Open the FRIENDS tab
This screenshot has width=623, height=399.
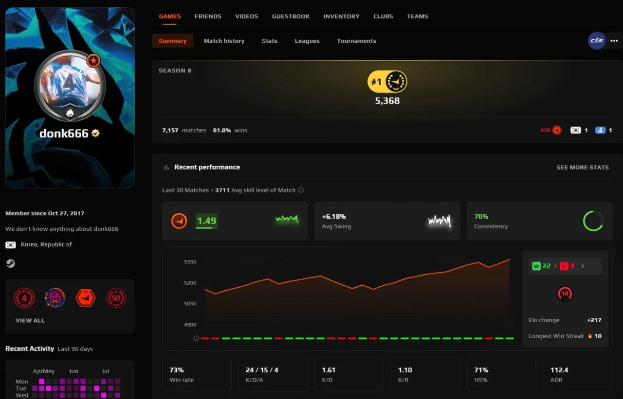[x=208, y=17]
